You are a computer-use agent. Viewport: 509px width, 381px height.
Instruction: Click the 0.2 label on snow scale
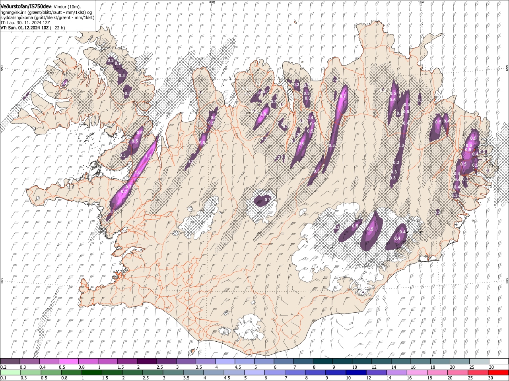[3, 367]
